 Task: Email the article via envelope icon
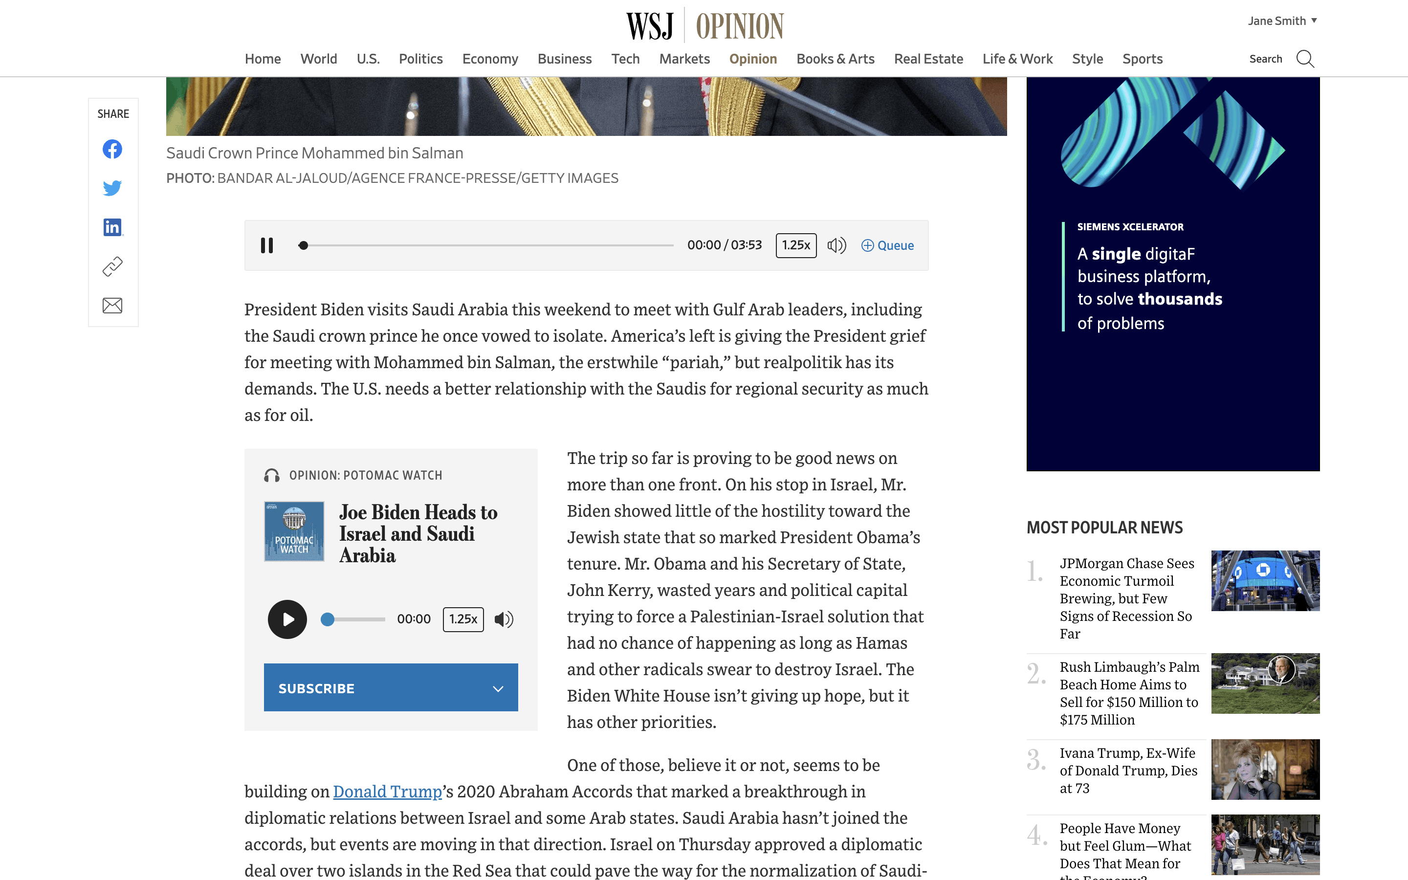112,305
